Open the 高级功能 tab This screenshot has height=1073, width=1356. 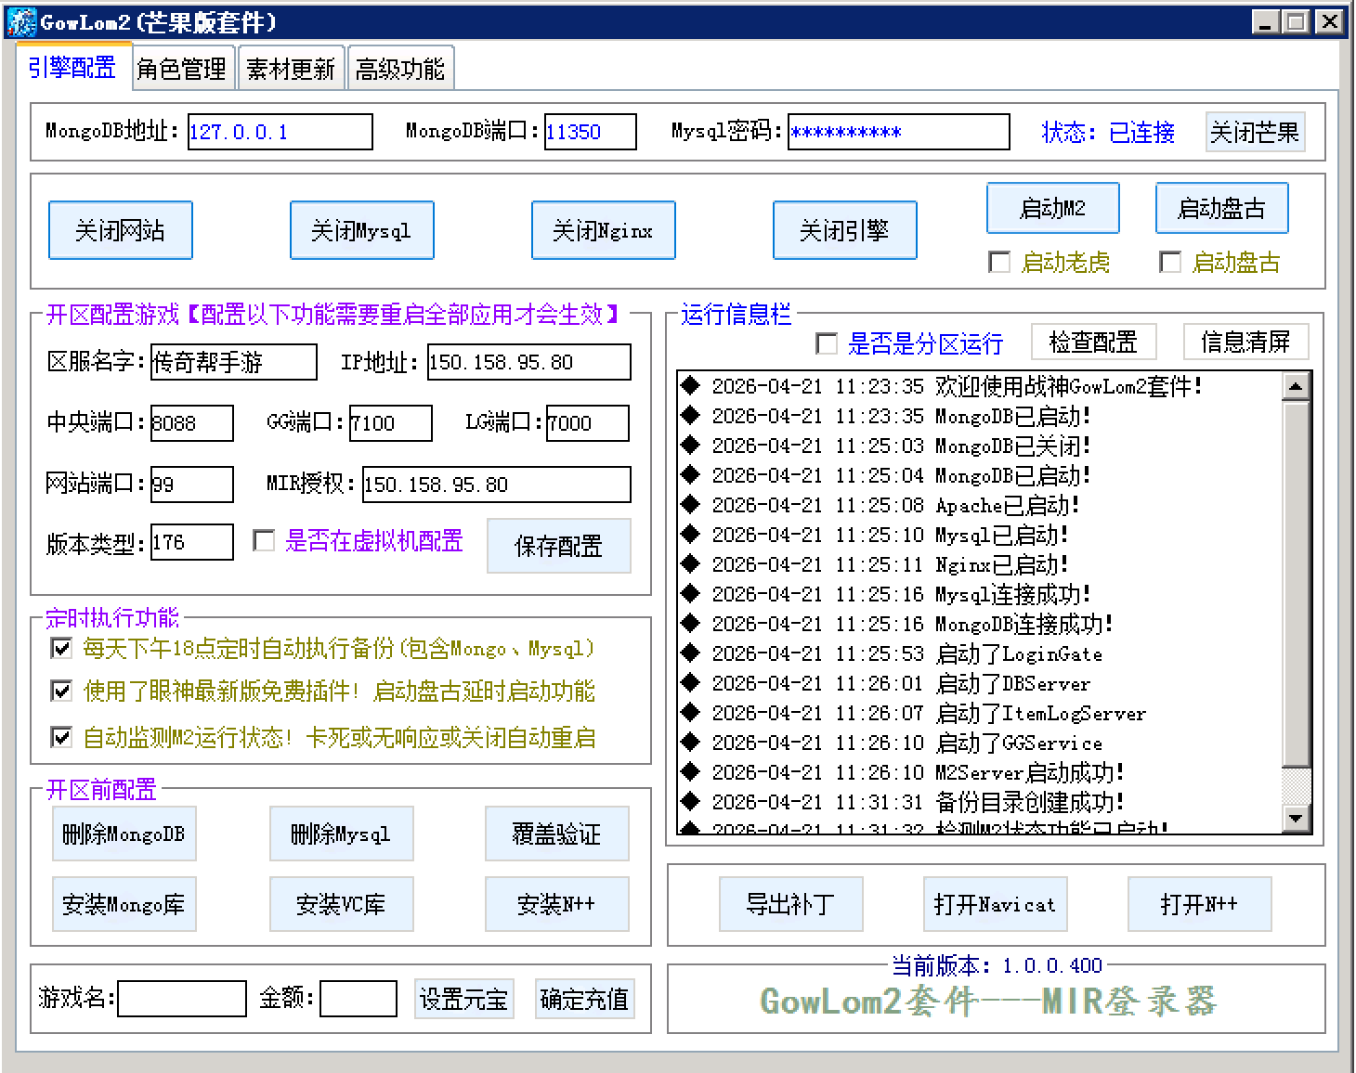point(400,66)
